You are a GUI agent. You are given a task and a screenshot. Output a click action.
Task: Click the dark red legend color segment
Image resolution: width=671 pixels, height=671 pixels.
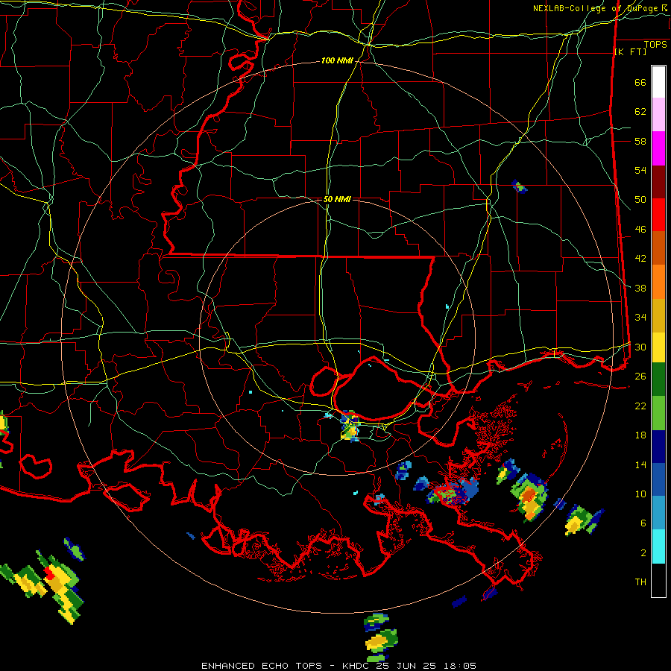(x=658, y=181)
